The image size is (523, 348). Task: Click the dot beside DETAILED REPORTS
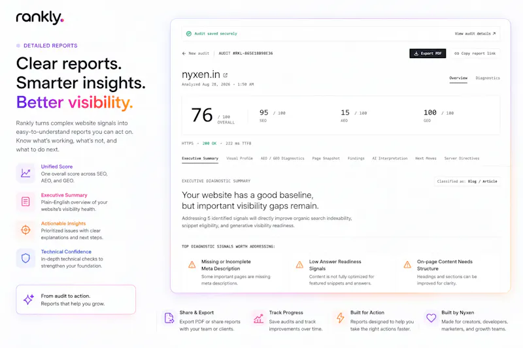point(18,46)
